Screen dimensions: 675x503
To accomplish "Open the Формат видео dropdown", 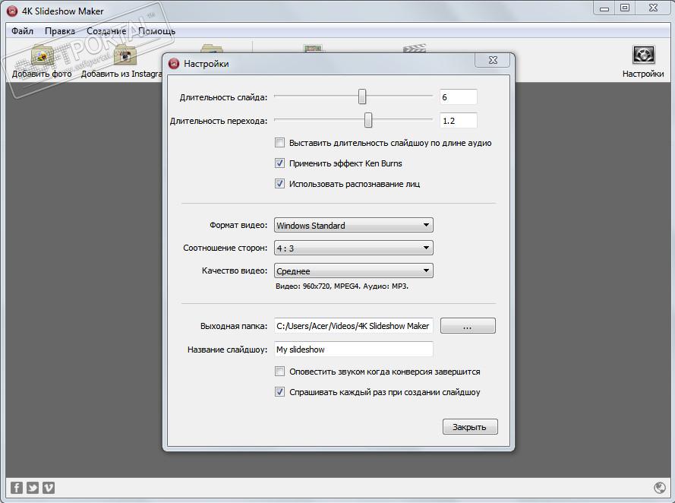I will tap(353, 225).
